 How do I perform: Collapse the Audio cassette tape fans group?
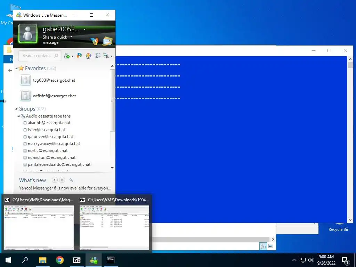(19, 116)
